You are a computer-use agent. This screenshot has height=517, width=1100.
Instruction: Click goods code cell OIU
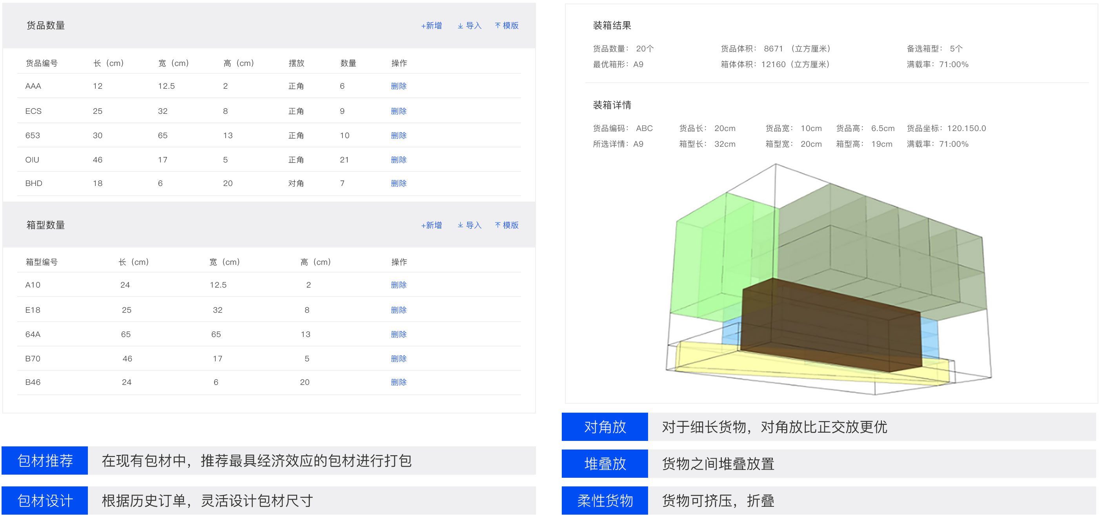point(32,160)
